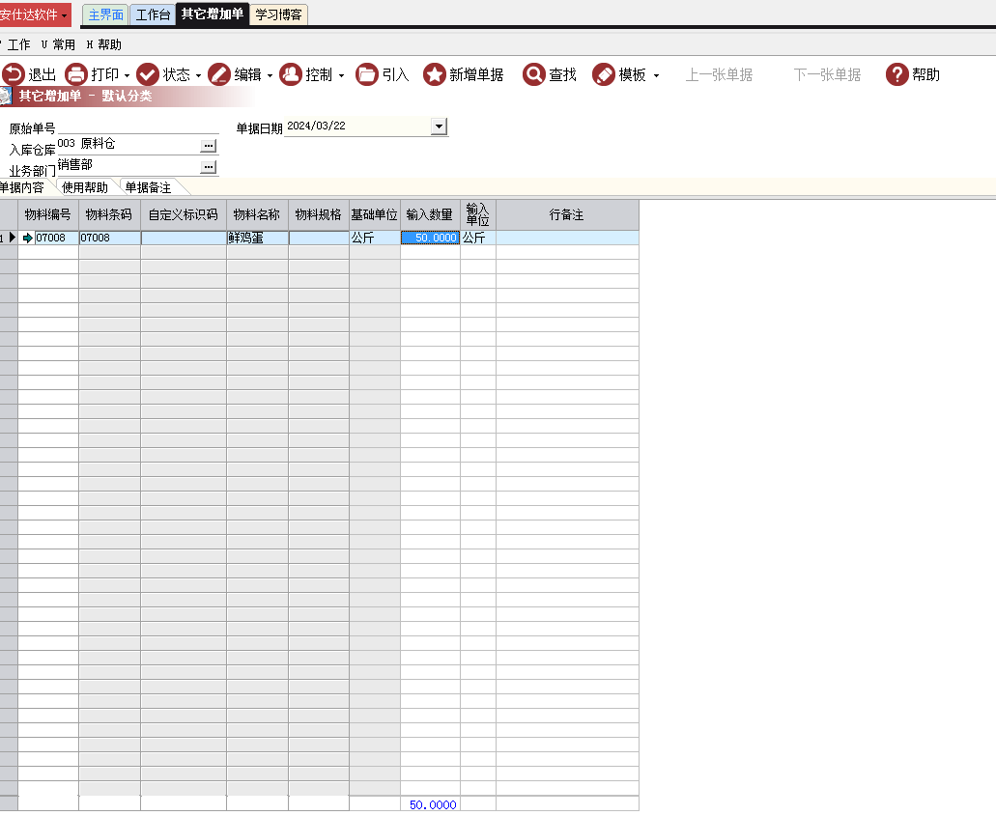The image size is (996, 816).
Task: Click the 物料名称 column header
Action: pyautogui.click(x=257, y=214)
